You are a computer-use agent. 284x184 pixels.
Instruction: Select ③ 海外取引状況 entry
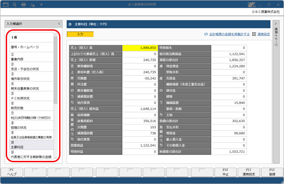32,76
